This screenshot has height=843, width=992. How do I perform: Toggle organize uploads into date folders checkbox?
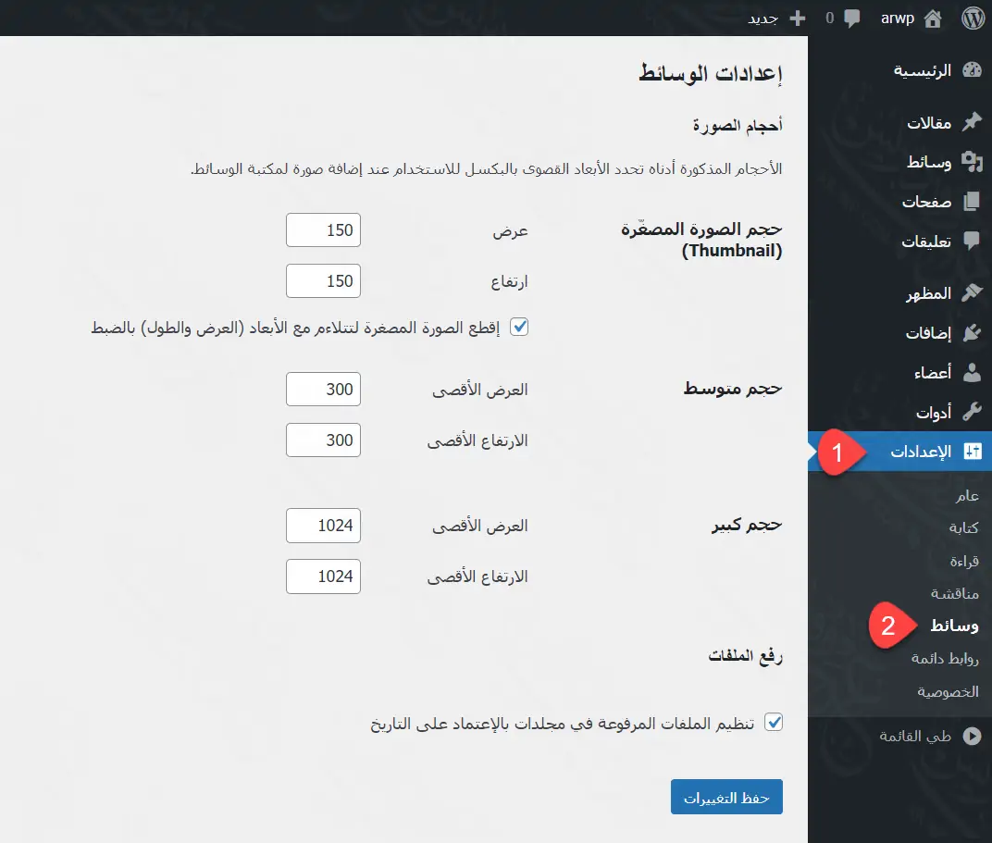pos(774,723)
